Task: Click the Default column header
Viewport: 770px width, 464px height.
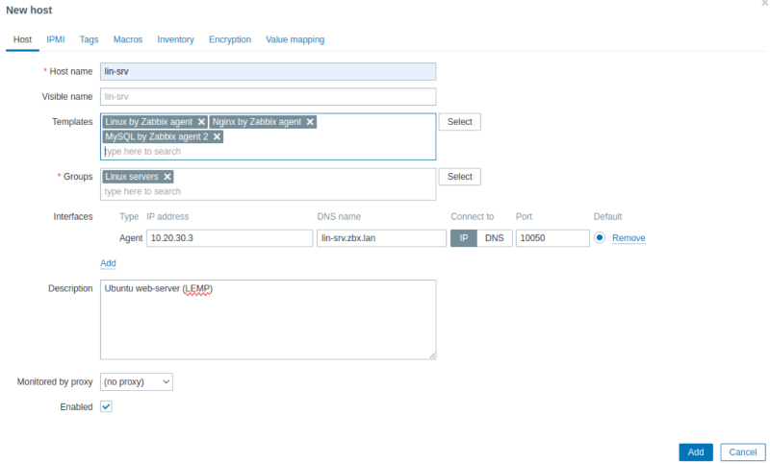Action: click(x=607, y=216)
